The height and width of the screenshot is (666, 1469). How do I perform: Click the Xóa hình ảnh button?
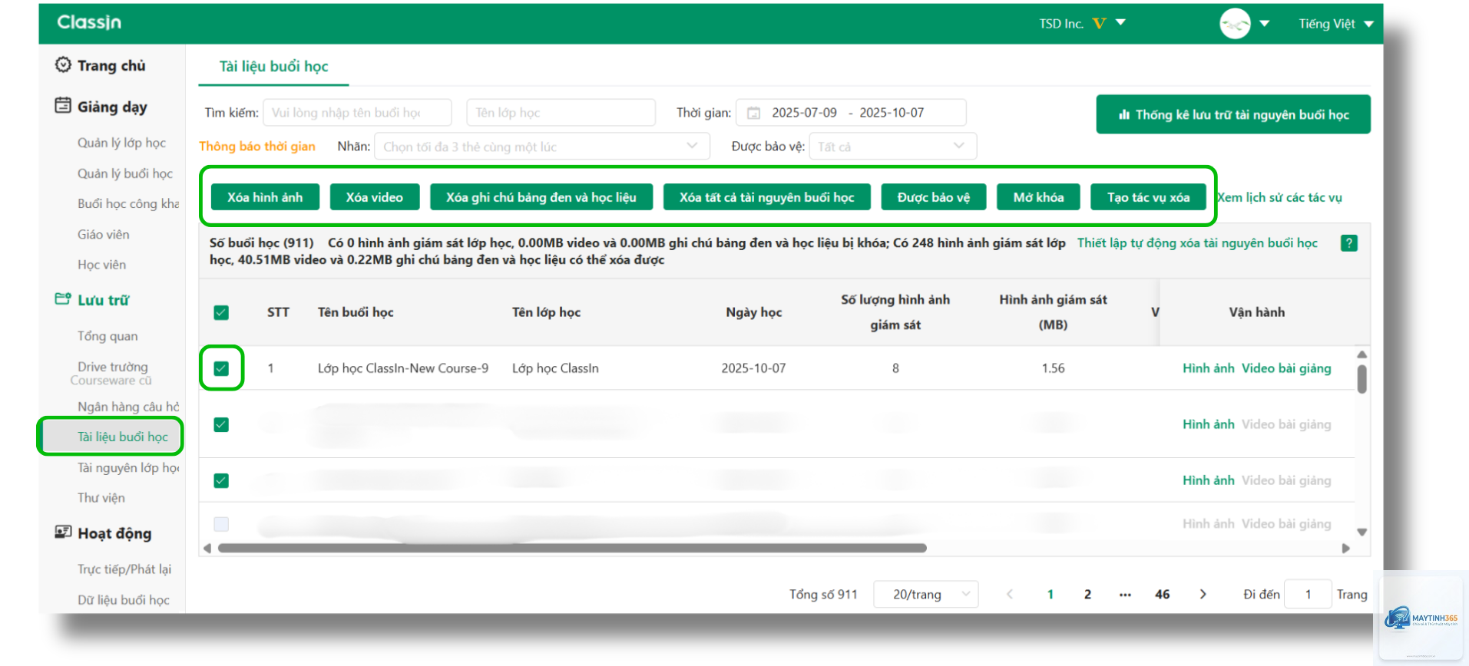[265, 197]
